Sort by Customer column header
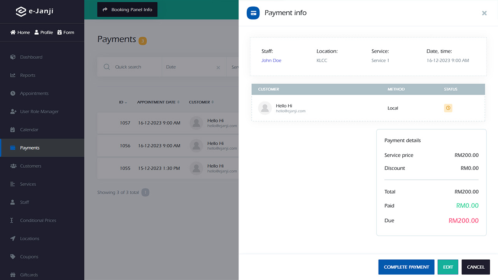The width and height of the screenshot is (498, 280). click(x=202, y=102)
